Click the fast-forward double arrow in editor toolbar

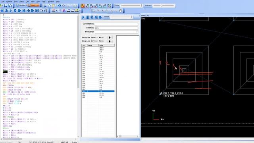[19, 11]
